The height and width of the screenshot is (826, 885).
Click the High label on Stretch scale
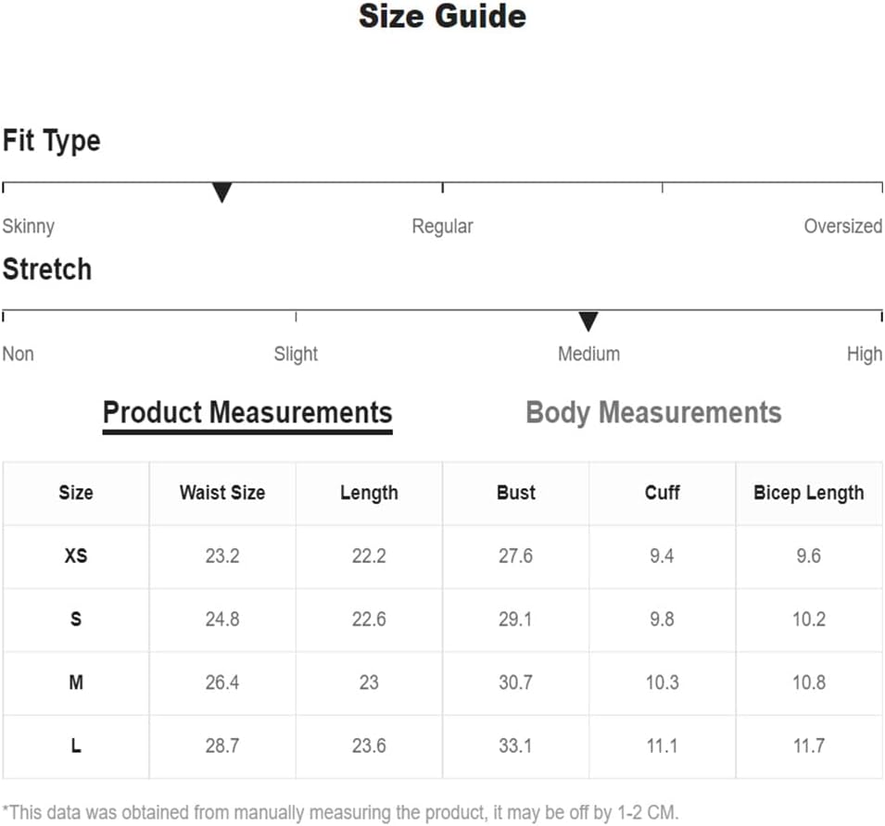(x=864, y=354)
